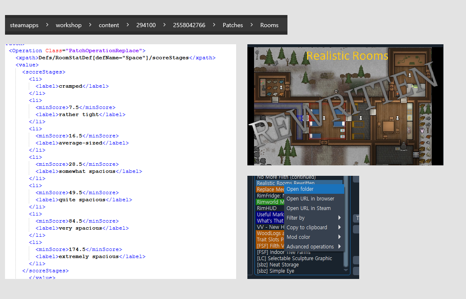Select the Trait Slots mod row
Viewport: 466px width, 299px height.
270,240
